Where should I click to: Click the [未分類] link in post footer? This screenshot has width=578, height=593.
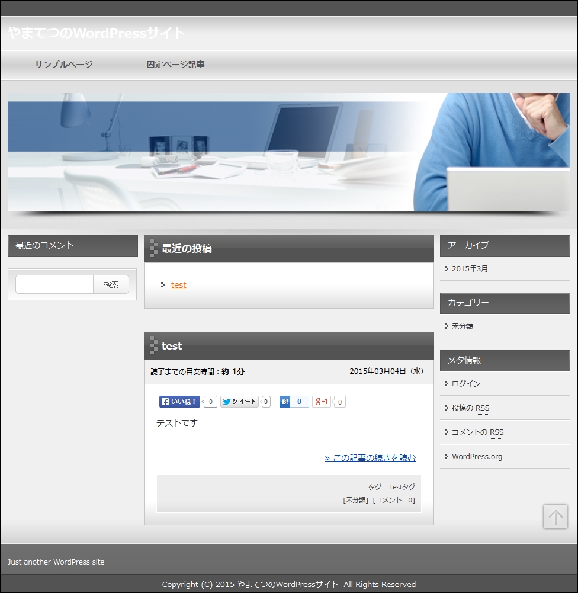(x=356, y=500)
